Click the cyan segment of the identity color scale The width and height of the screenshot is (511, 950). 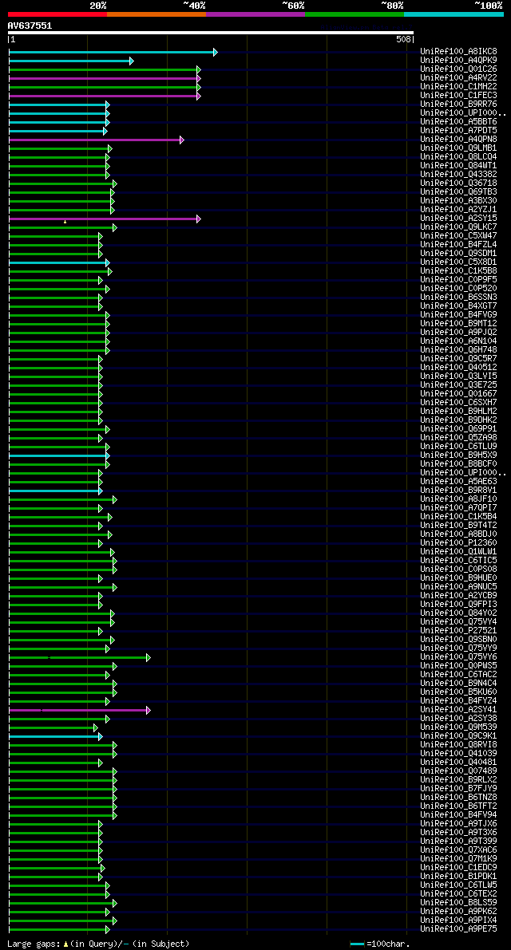coord(454,14)
